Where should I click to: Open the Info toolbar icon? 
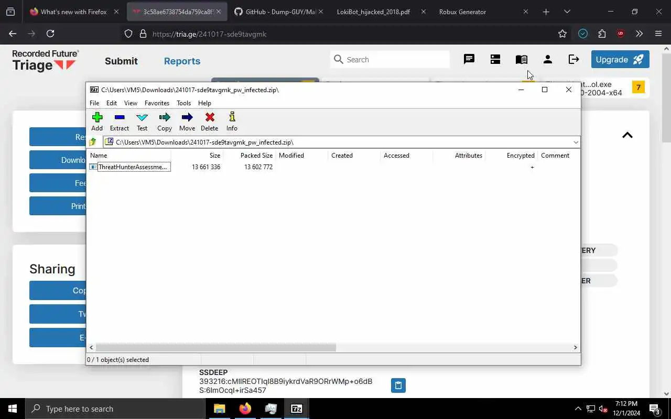click(x=232, y=122)
